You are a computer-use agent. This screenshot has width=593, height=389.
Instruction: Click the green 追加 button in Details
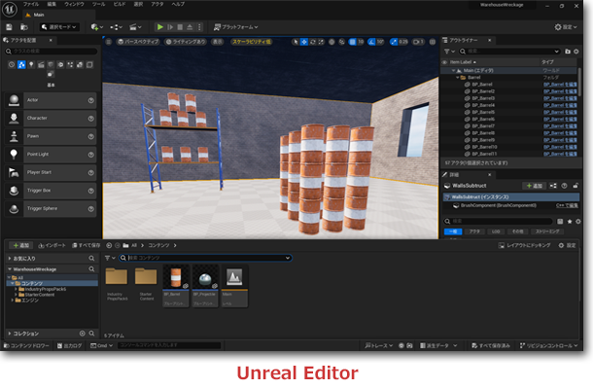click(x=534, y=185)
